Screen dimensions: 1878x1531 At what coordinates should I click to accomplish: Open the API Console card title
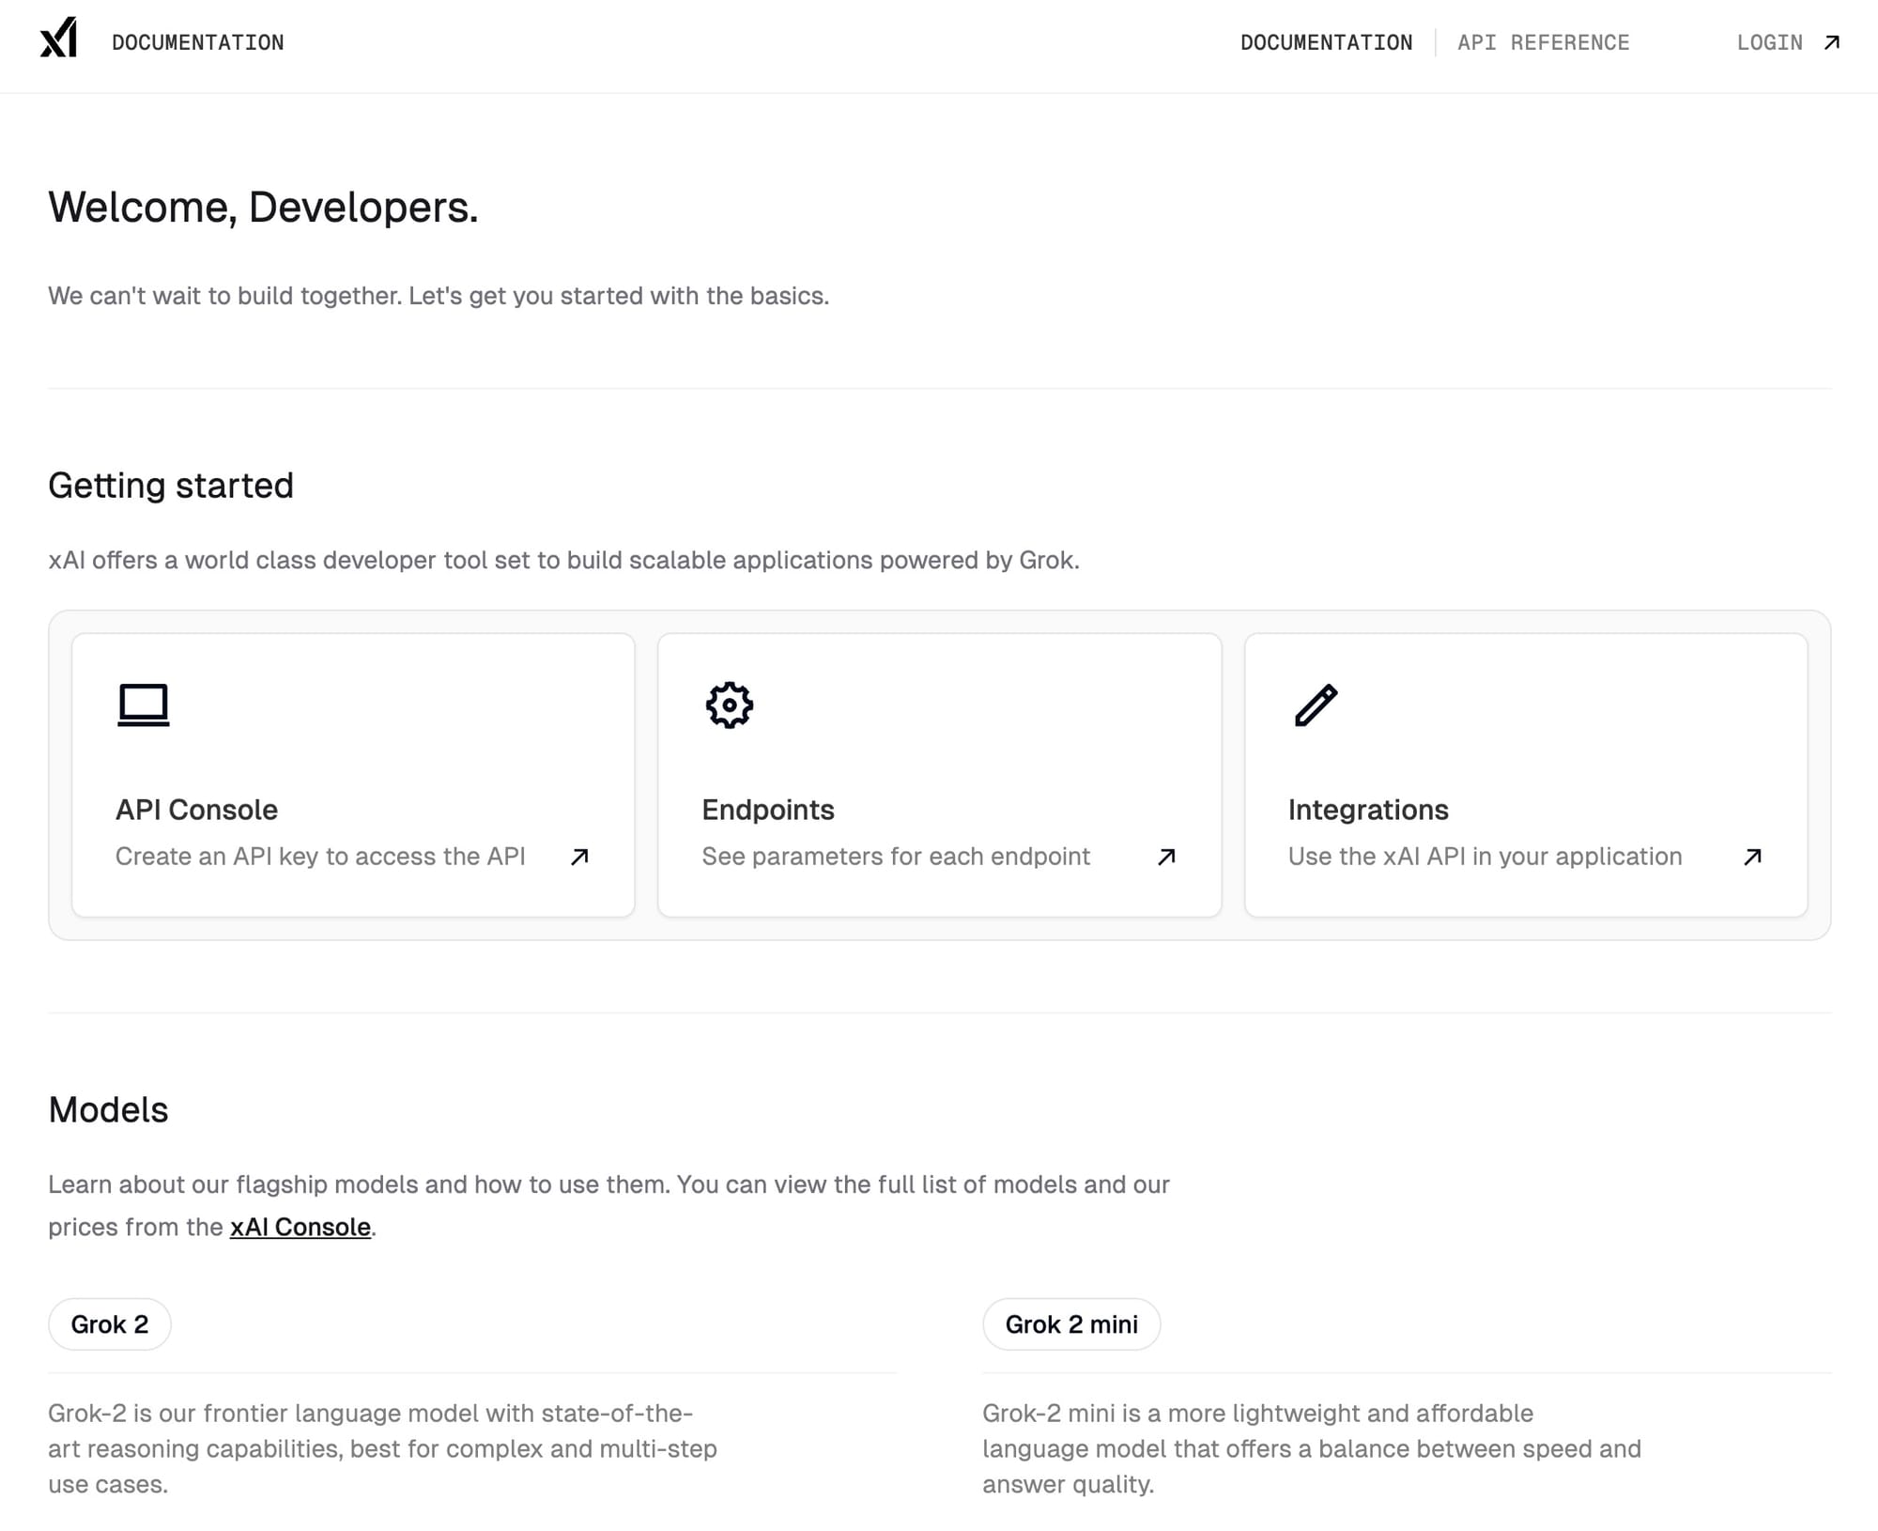click(x=196, y=810)
